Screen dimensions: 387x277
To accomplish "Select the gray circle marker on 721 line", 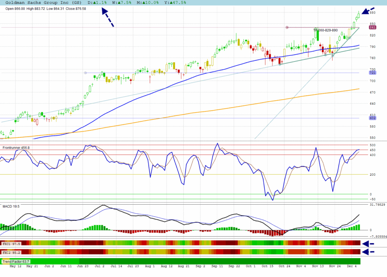I will [x=85, y=73].
